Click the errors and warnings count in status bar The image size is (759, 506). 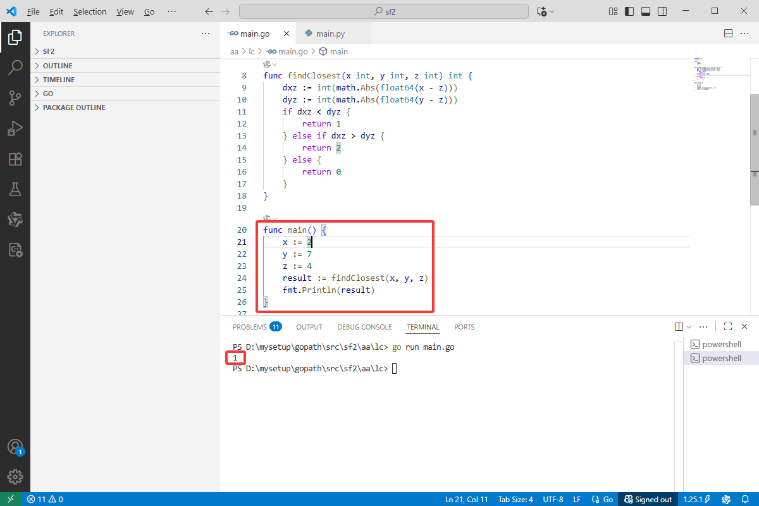click(45, 499)
